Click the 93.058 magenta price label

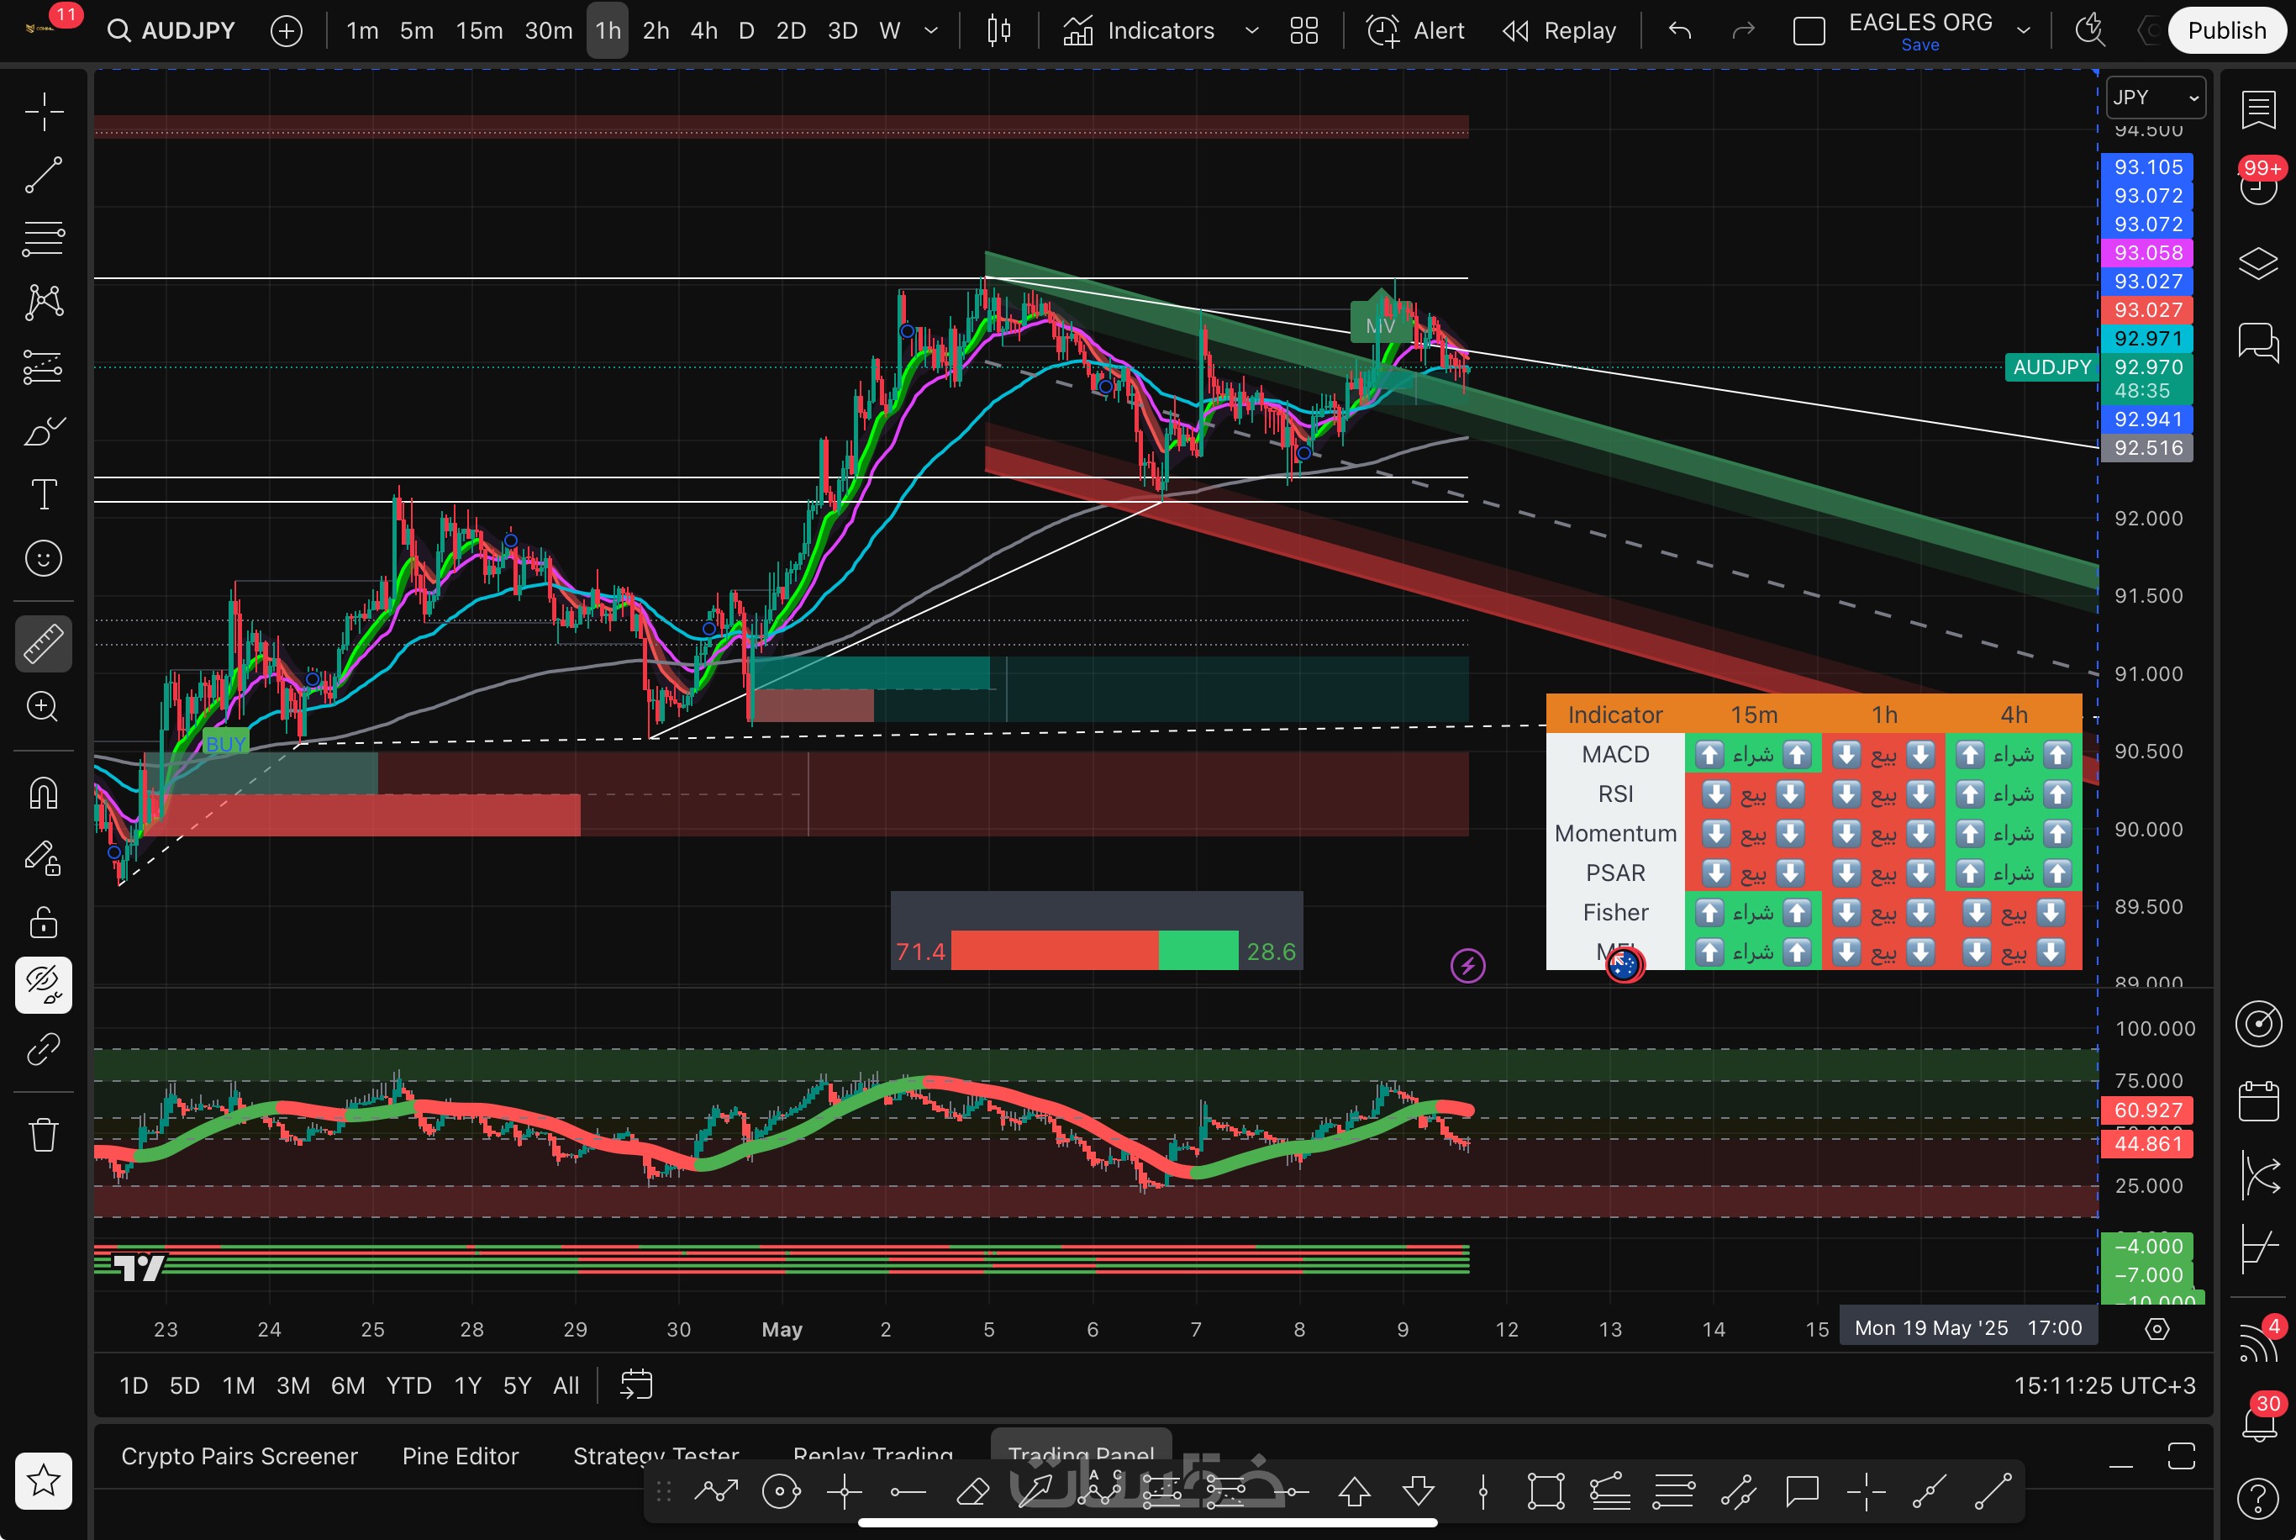pyautogui.click(x=2146, y=252)
